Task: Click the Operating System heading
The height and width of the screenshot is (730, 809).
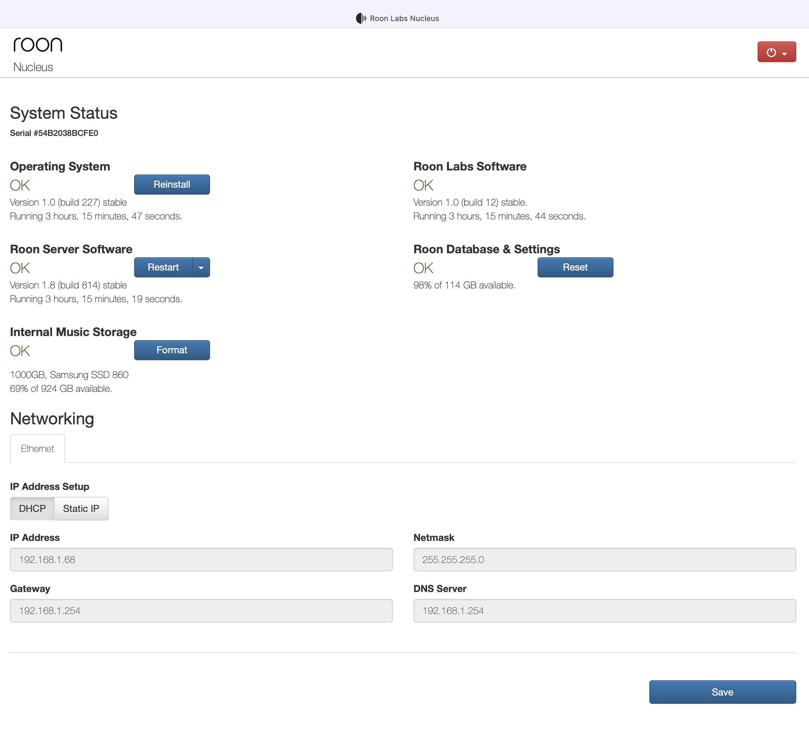Action: click(60, 166)
